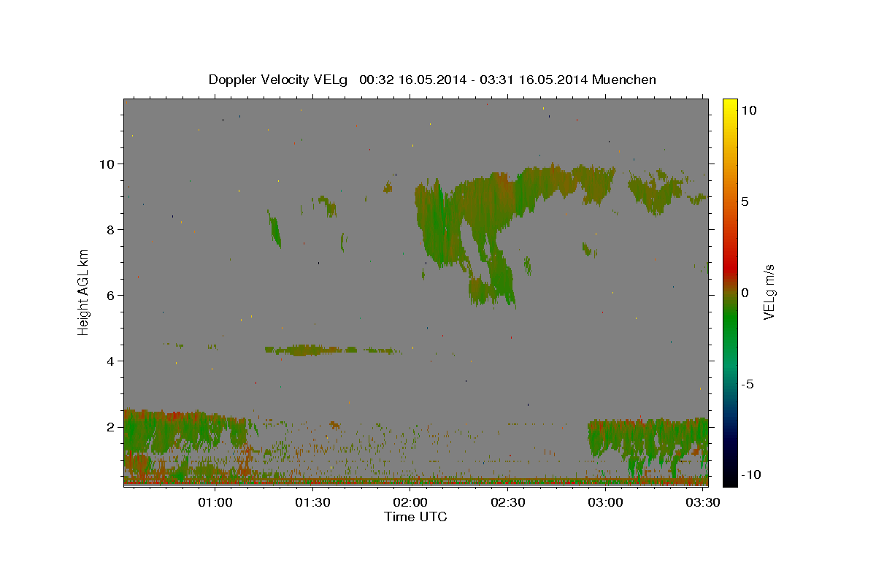Click the 03:00 time tick label
Image resolution: width=876 pixels, height=584 pixels.
pyautogui.click(x=605, y=502)
